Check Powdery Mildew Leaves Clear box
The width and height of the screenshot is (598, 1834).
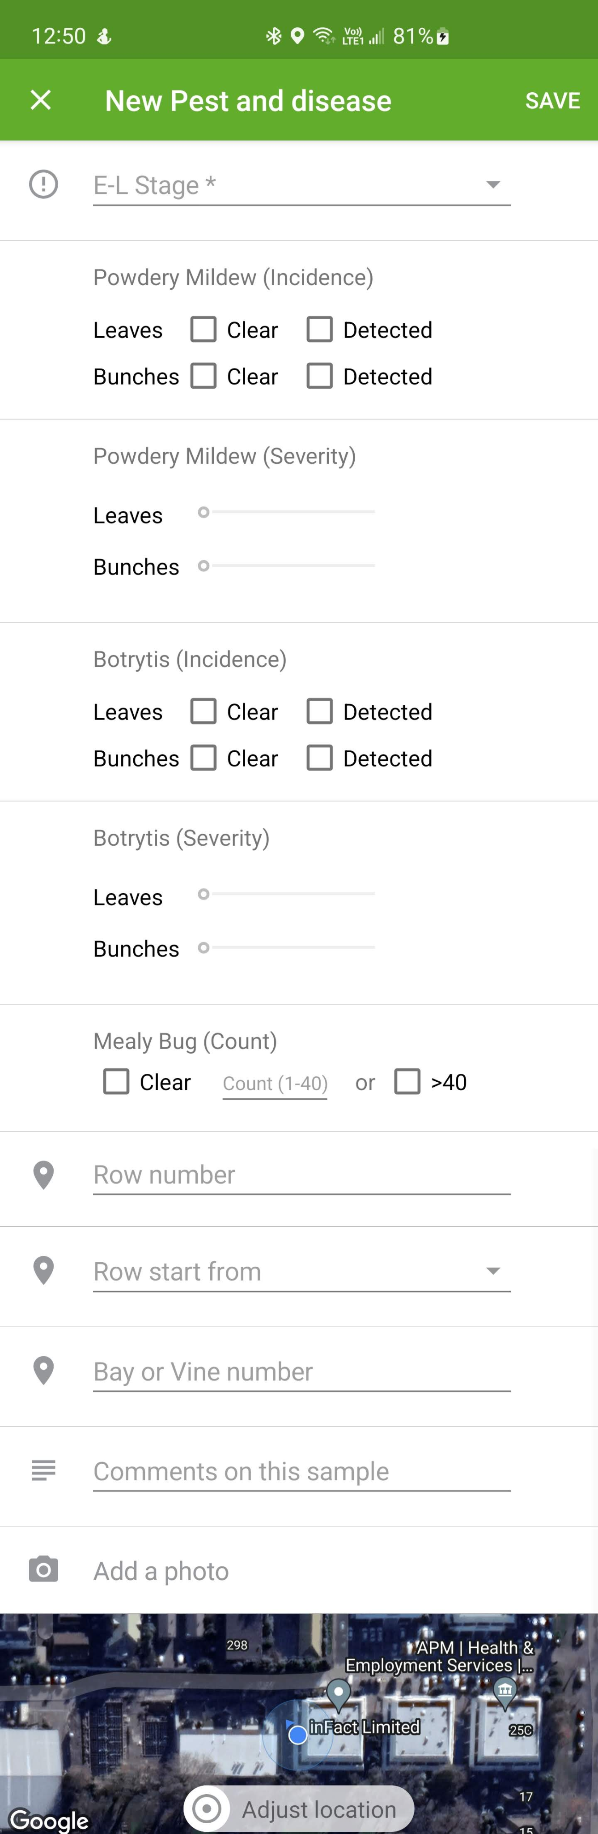[204, 330]
